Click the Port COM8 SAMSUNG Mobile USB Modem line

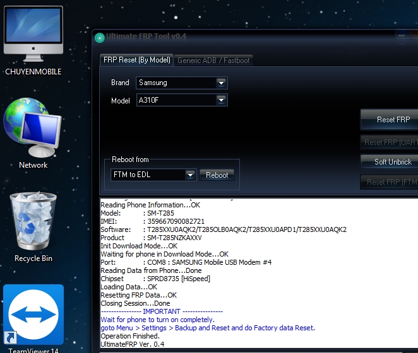(x=186, y=262)
